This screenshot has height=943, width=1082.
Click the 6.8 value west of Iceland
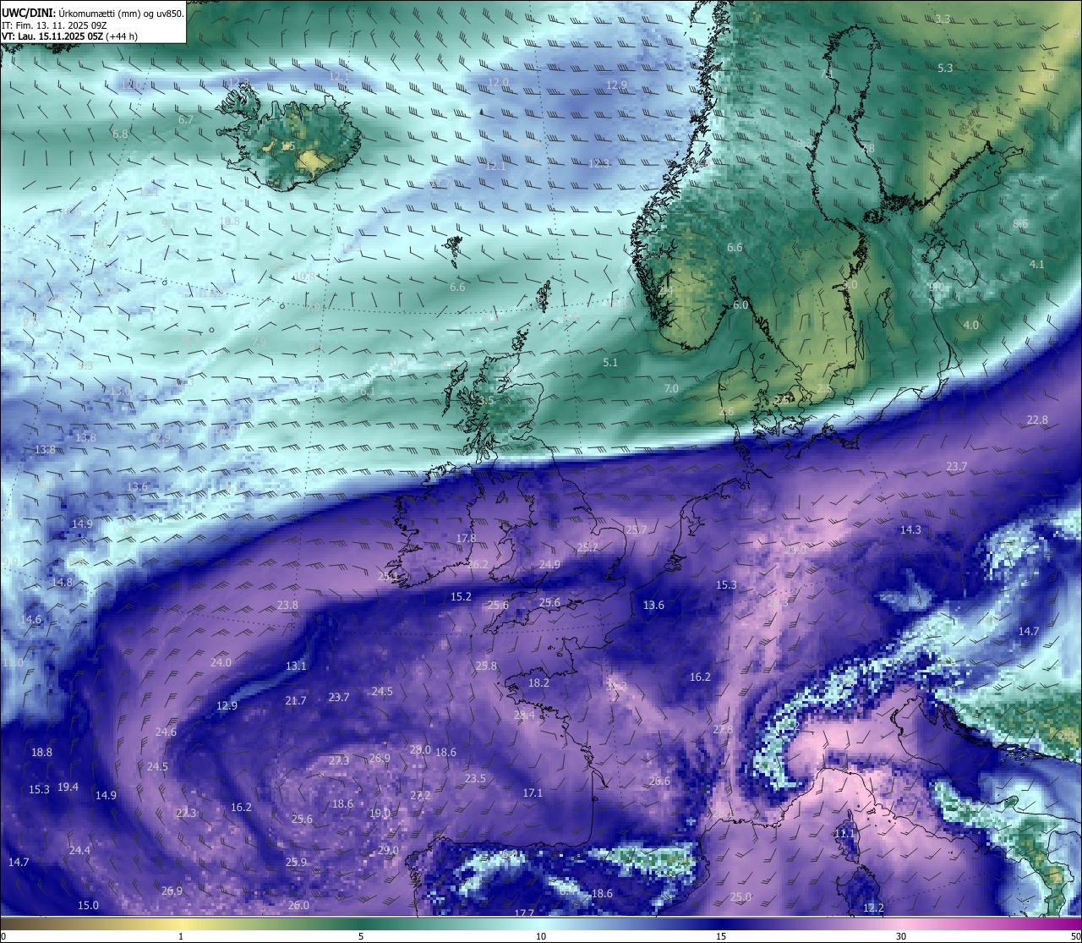(x=120, y=134)
